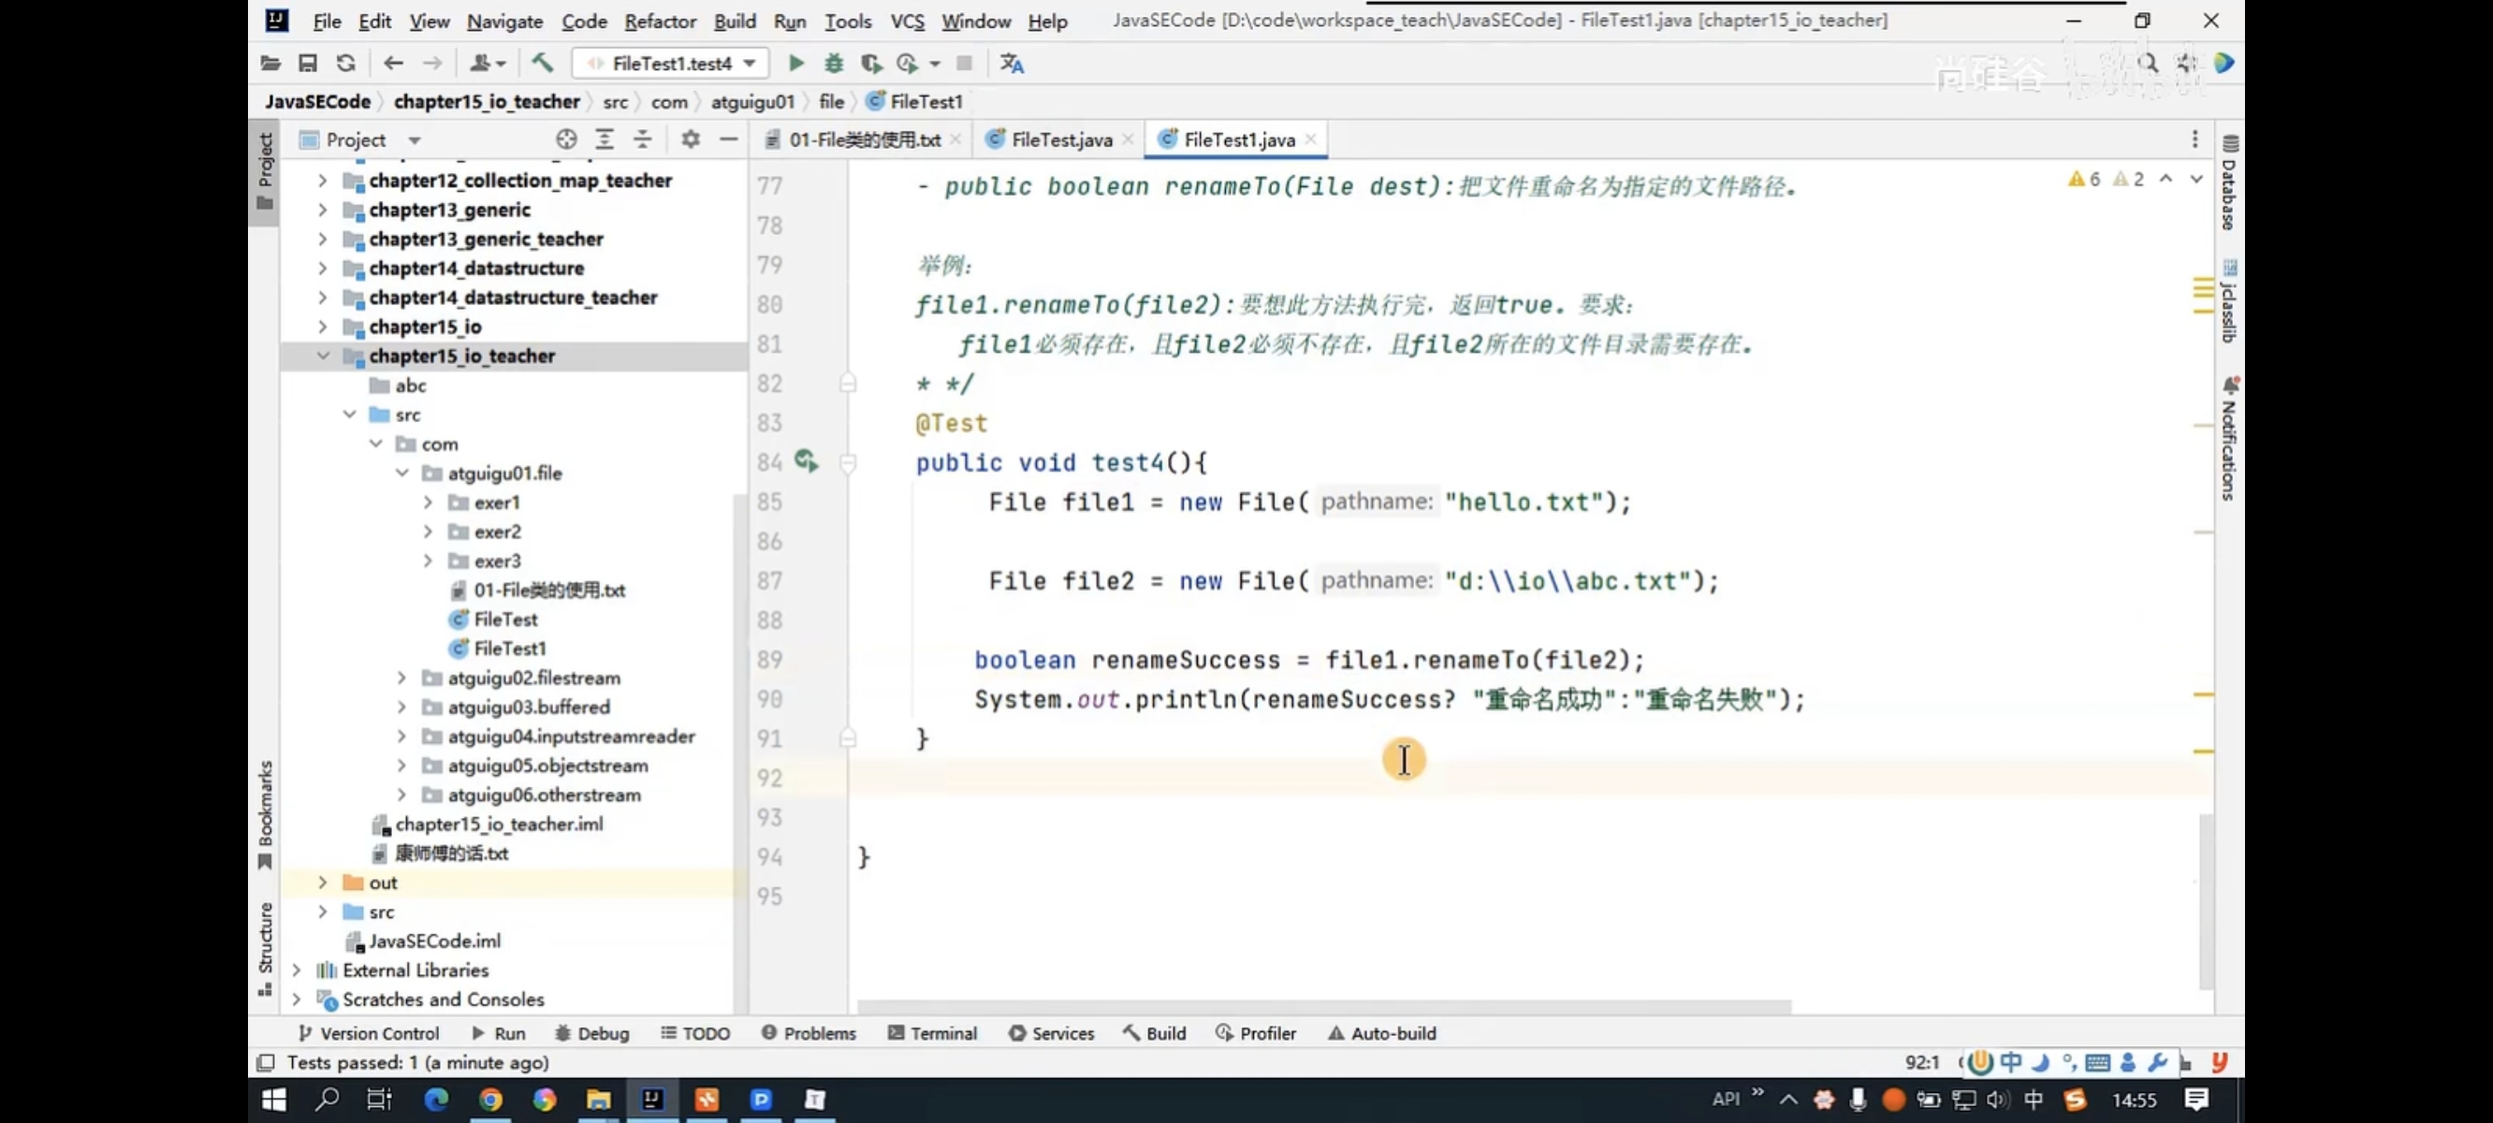Viewport: 2493px width, 1123px height.
Task: Expand the atguigu02.filestream package
Action: 401,678
